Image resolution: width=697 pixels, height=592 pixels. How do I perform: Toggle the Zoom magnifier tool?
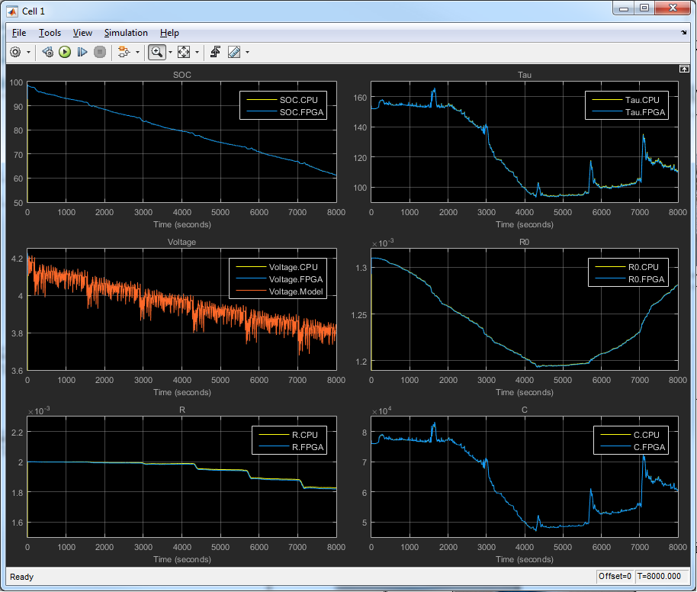click(x=156, y=52)
